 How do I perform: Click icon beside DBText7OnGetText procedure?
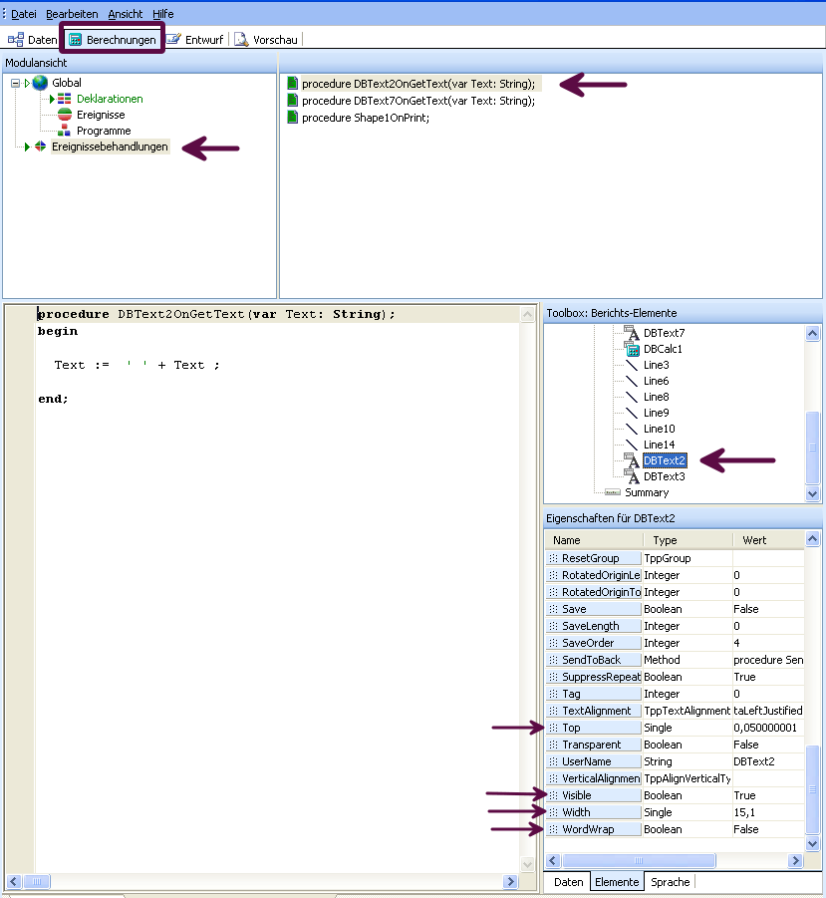[293, 101]
